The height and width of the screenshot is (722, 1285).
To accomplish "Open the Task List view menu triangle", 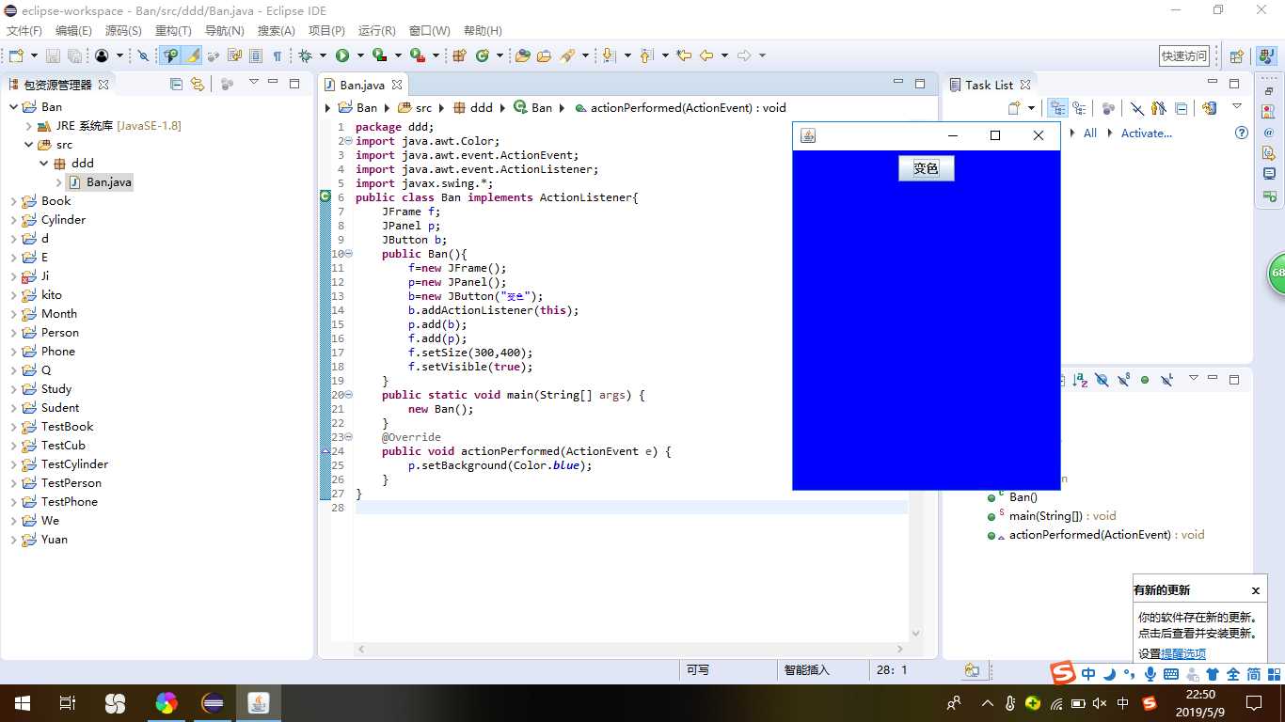I will [x=1237, y=107].
